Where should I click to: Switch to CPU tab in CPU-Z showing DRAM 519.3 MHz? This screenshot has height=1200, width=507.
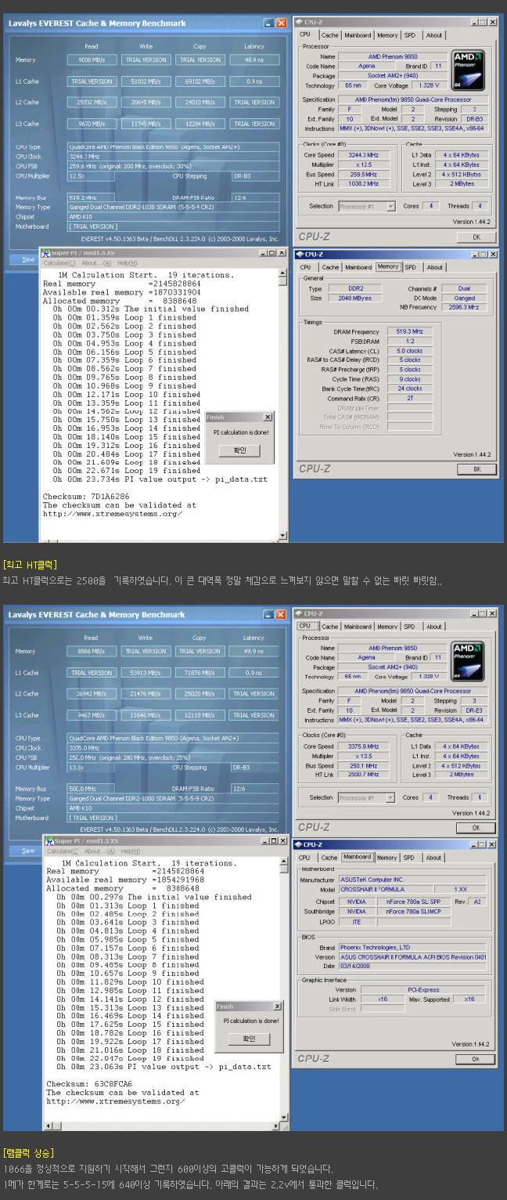[304, 267]
